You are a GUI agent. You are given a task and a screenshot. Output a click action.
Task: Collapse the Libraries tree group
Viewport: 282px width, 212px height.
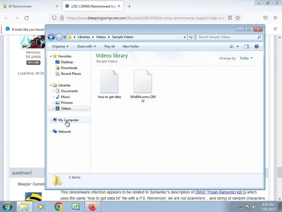(x=51, y=85)
